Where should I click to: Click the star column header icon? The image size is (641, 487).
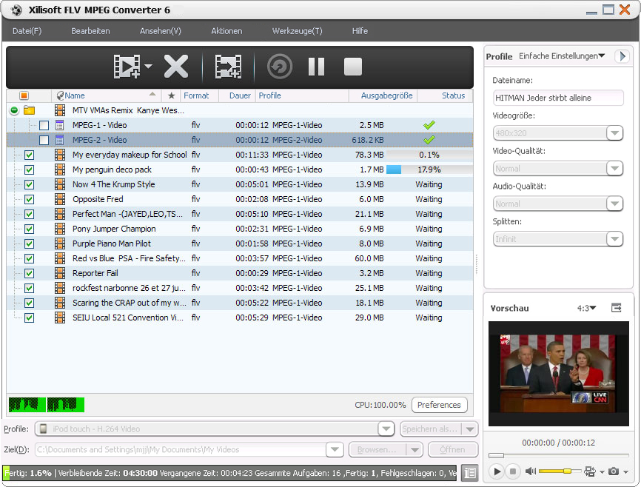171,95
